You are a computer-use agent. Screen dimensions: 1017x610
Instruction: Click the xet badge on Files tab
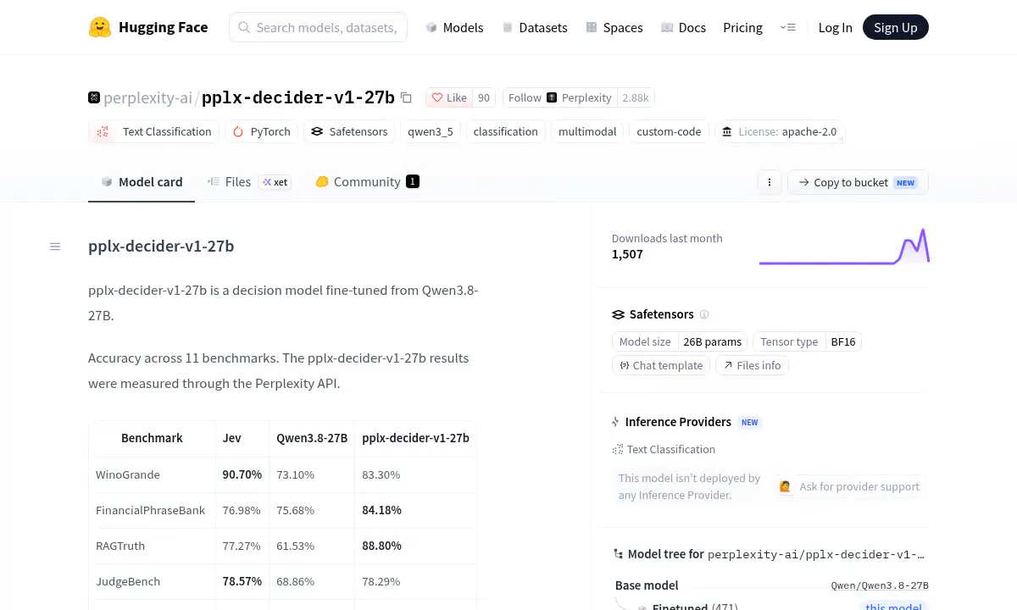275,182
